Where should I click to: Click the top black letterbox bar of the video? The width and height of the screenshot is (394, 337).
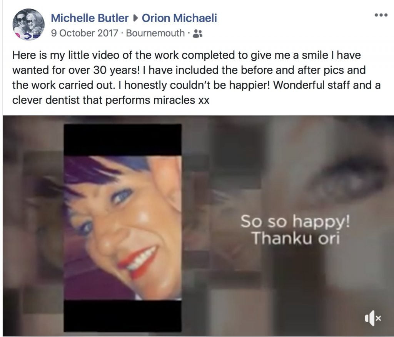point(123,140)
